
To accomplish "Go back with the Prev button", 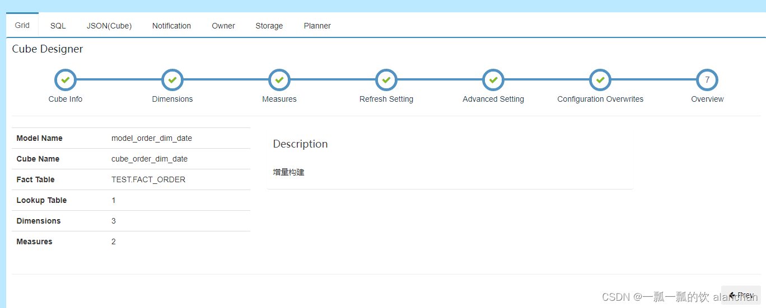I will [741, 295].
